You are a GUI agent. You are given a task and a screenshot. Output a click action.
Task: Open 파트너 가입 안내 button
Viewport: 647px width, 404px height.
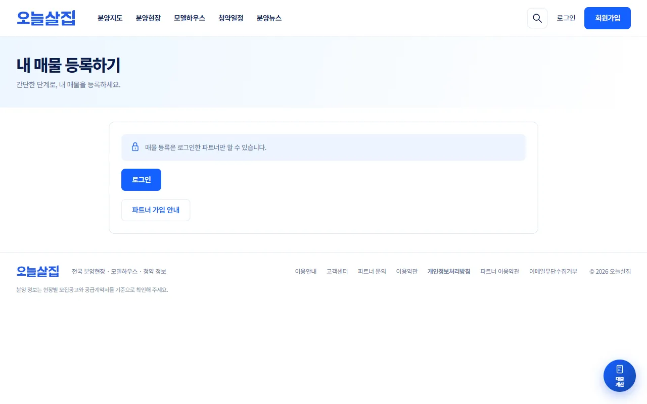[156, 210]
